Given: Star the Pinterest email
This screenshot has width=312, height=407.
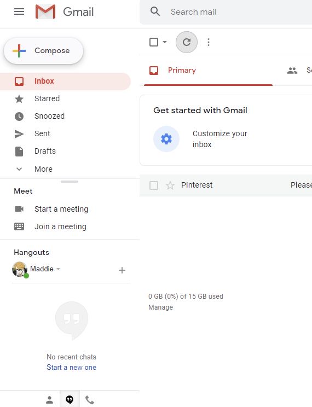Looking at the screenshot, I should 170,185.
